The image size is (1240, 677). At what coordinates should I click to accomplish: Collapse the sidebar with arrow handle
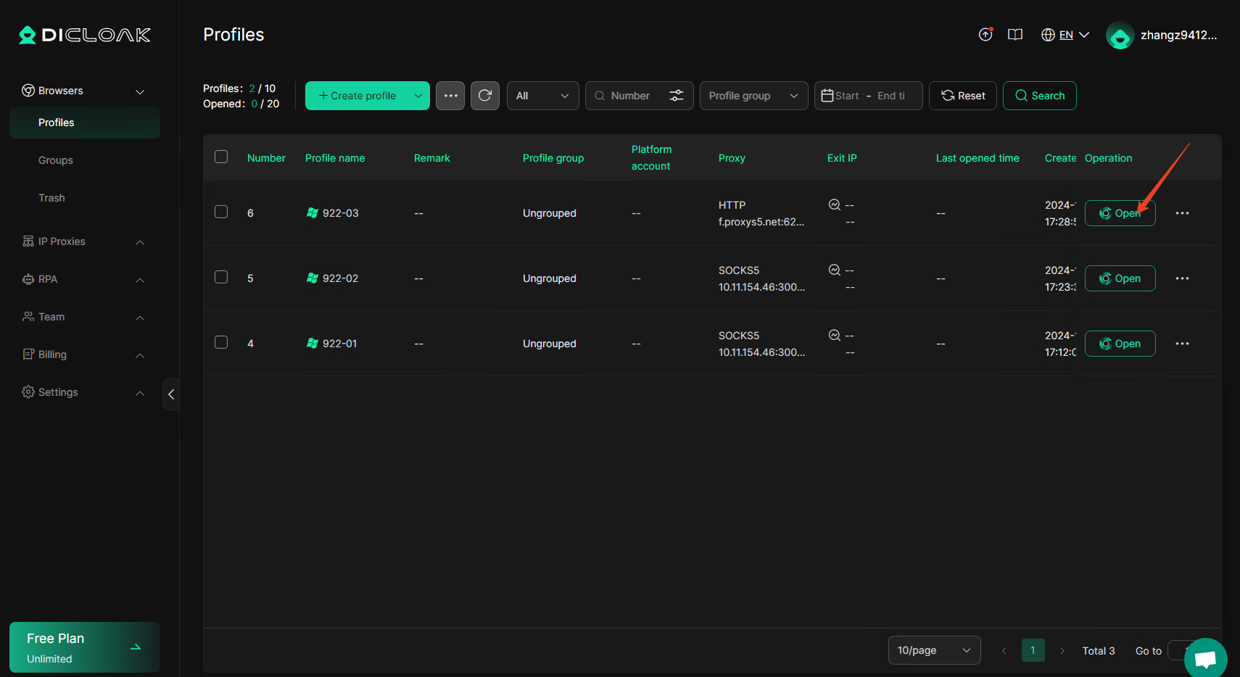[171, 394]
